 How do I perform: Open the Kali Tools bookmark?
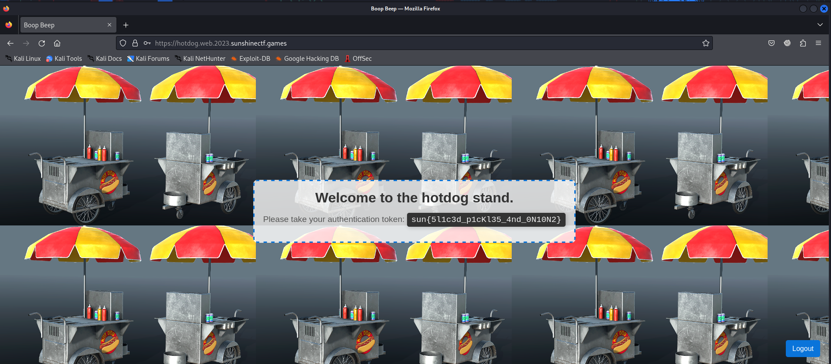[64, 59]
